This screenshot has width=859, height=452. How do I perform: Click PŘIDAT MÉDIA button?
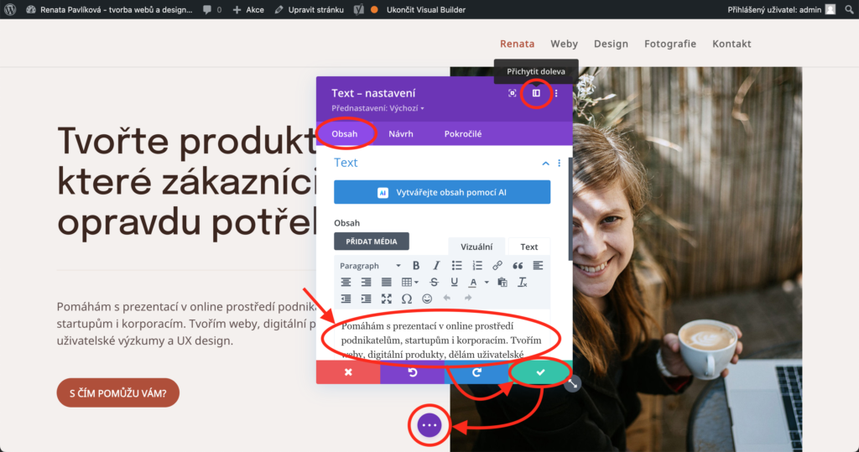pyautogui.click(x=372, y=241)
